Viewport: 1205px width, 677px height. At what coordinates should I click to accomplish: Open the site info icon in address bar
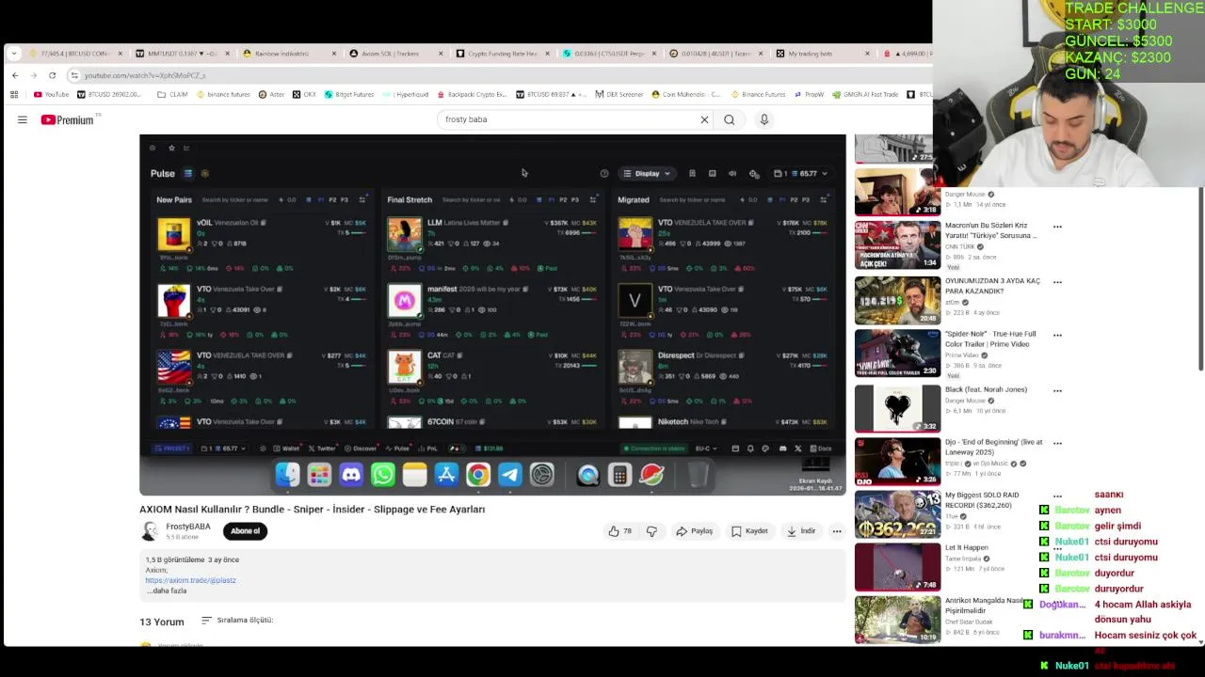(74, 75)
